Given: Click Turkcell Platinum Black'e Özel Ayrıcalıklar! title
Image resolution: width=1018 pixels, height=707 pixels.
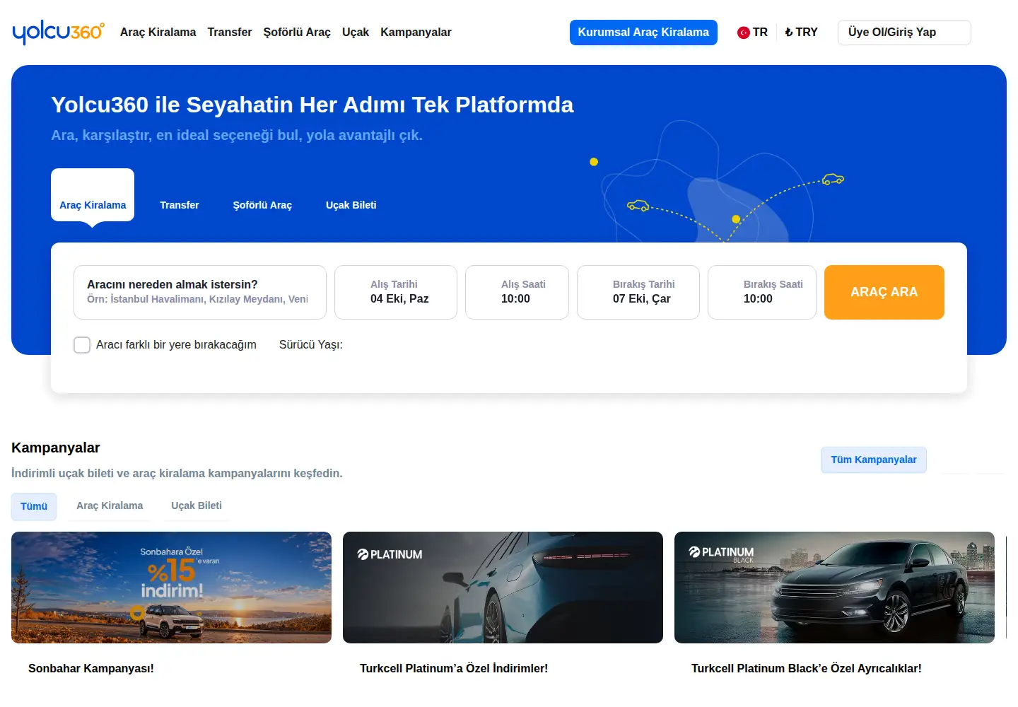Looking at the screenshot, I should [807, 668].
